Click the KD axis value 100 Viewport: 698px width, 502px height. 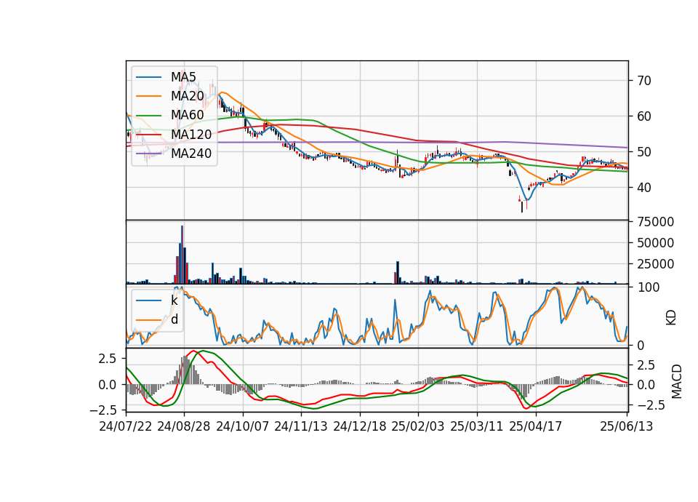click(649, 288)
